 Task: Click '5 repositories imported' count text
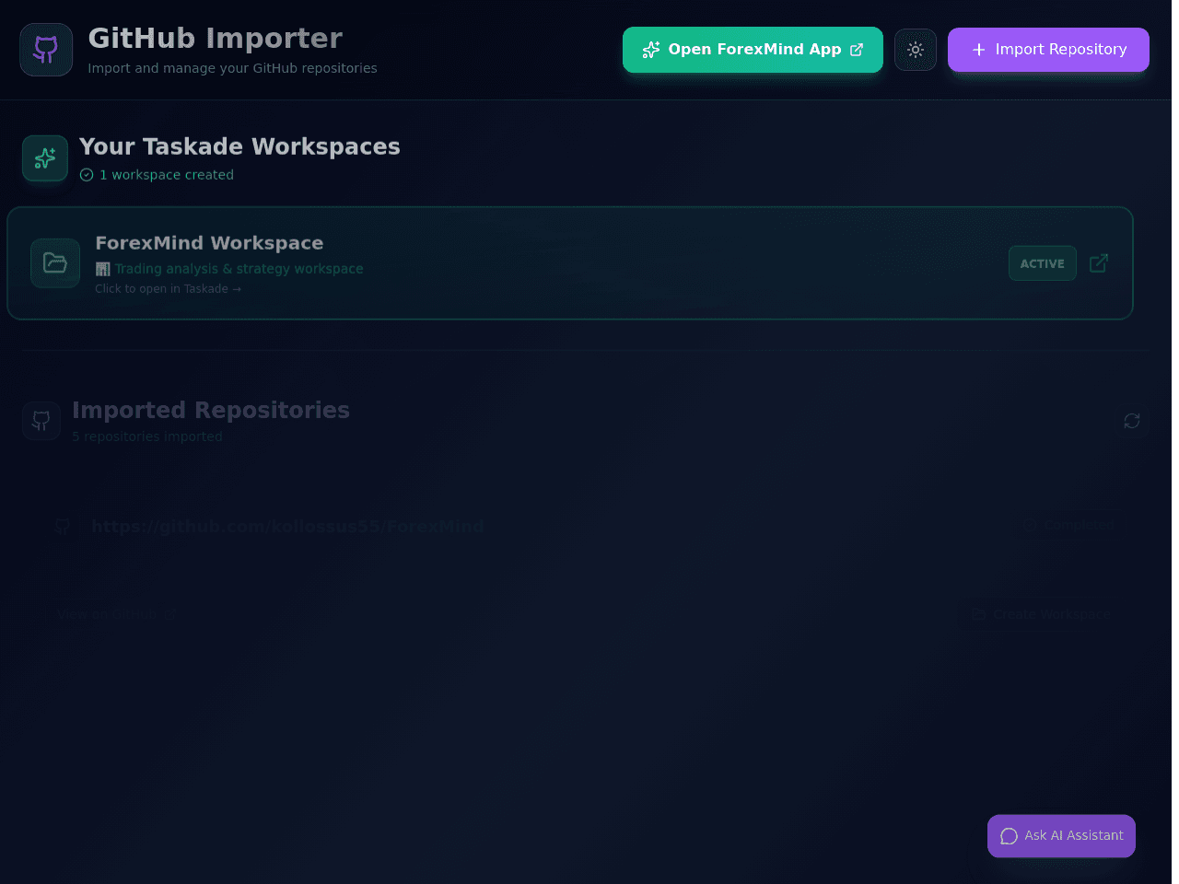coord(147,436)
